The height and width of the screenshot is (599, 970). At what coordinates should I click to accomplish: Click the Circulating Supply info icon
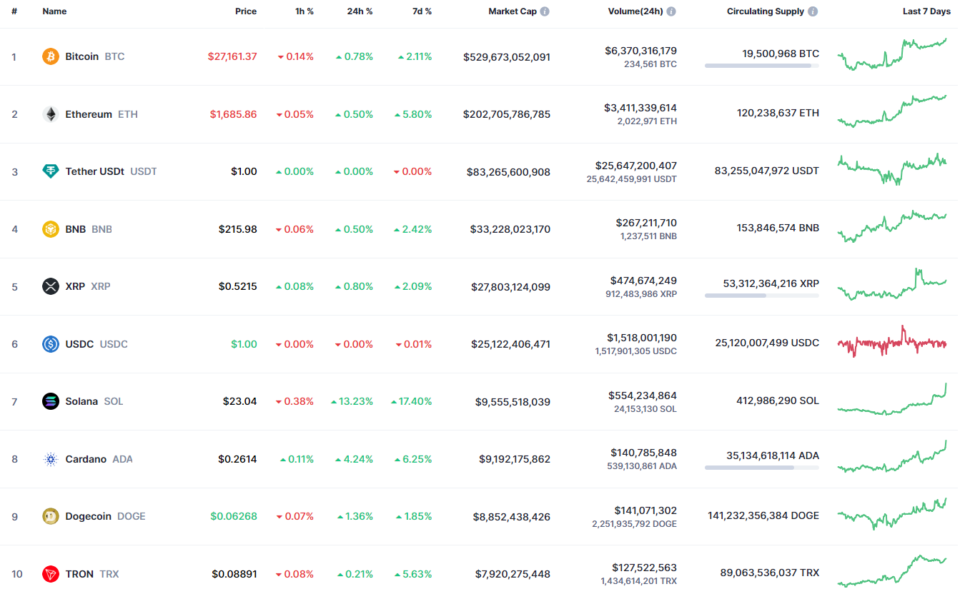(x=813, y=12)
